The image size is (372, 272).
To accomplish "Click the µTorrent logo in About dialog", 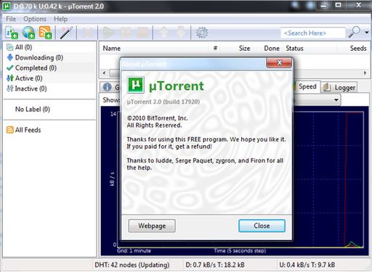I will 136,85.
